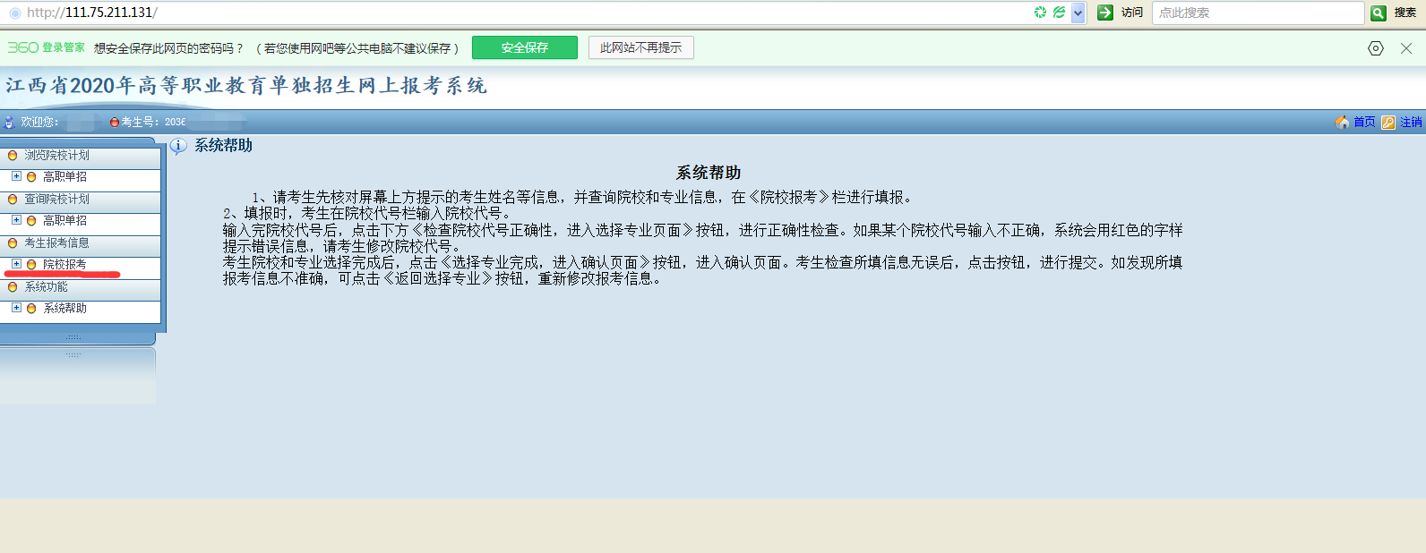
Task: Click the green leaf compatibility mode icon
Action: coord(1059,13)
